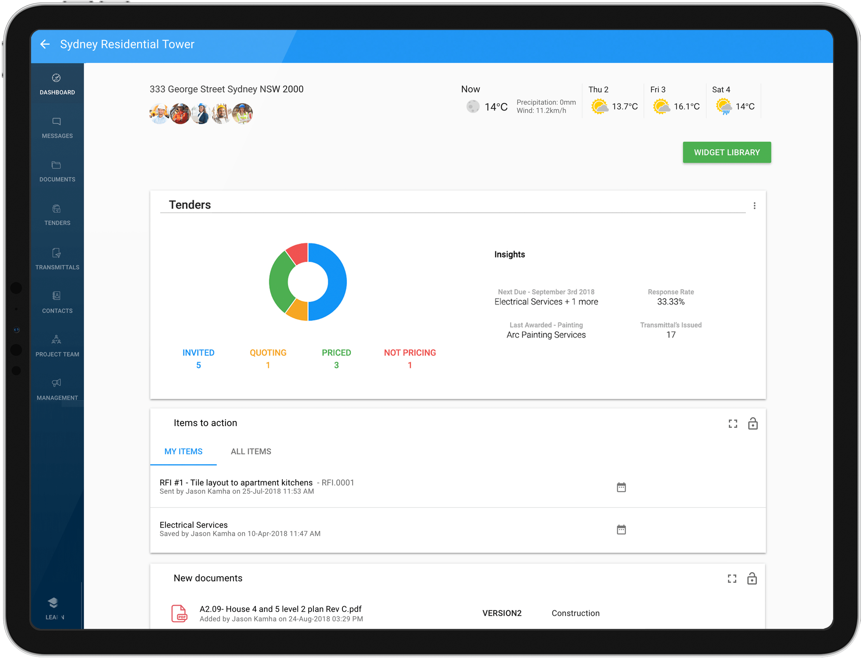
Task: Open Management in the sidebar
Action: 57,390
